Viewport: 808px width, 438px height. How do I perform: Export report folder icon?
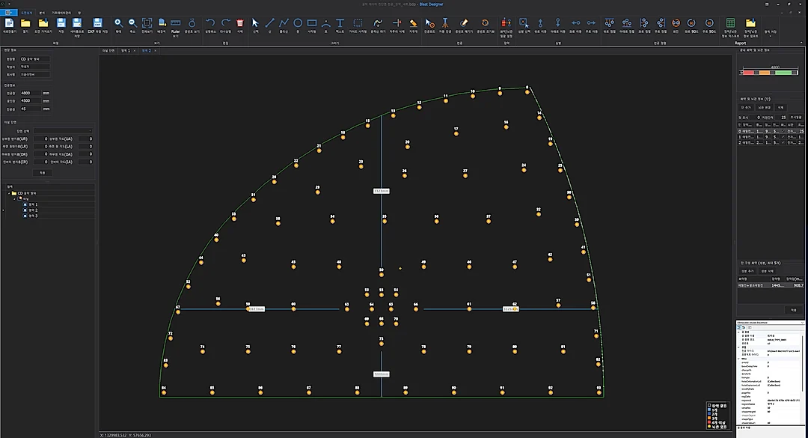[x=750, y=23]
